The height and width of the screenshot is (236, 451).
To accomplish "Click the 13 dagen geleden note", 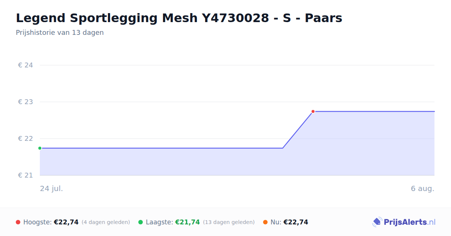I will pos(229,222).
